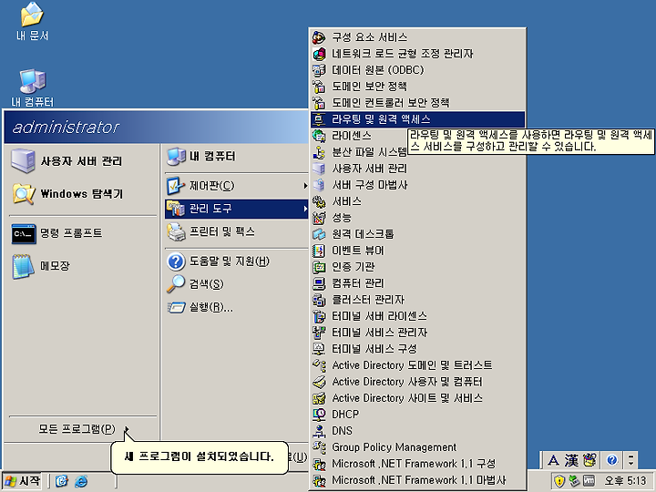Click the show desktop quick launch icon
The image size is (656, 492).
(x=61, y=481)
